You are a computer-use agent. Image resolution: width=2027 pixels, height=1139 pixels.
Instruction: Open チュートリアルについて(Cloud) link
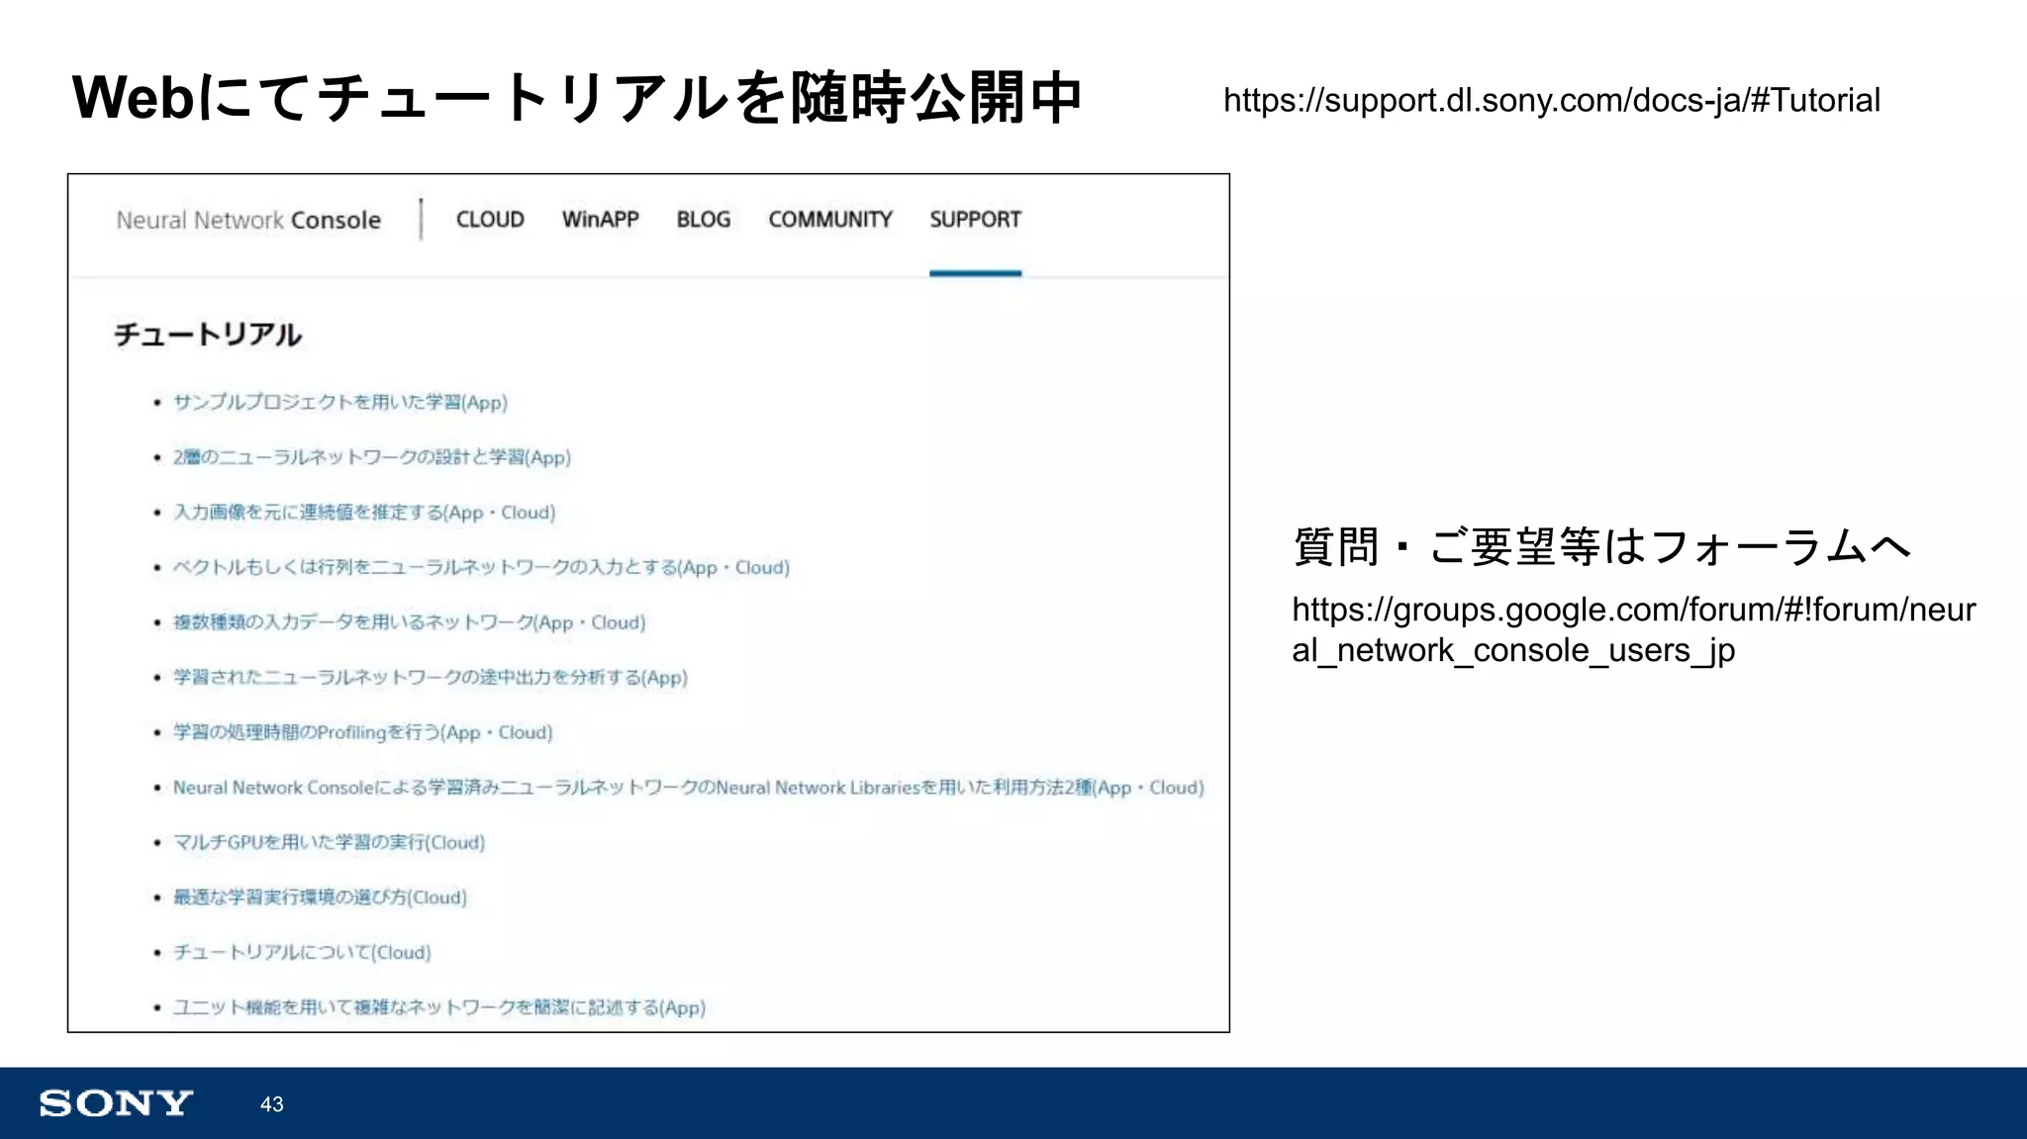pyautogui.click(x=302, y=952)
